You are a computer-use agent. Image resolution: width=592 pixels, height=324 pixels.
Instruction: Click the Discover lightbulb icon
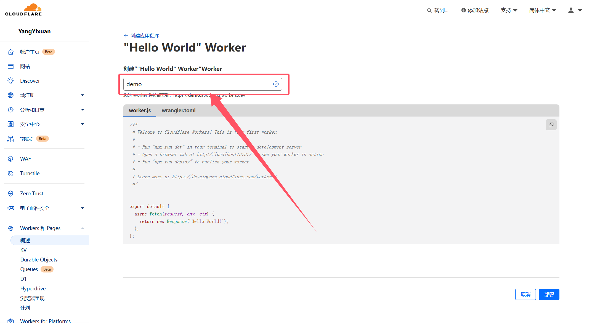click(10, 81)
